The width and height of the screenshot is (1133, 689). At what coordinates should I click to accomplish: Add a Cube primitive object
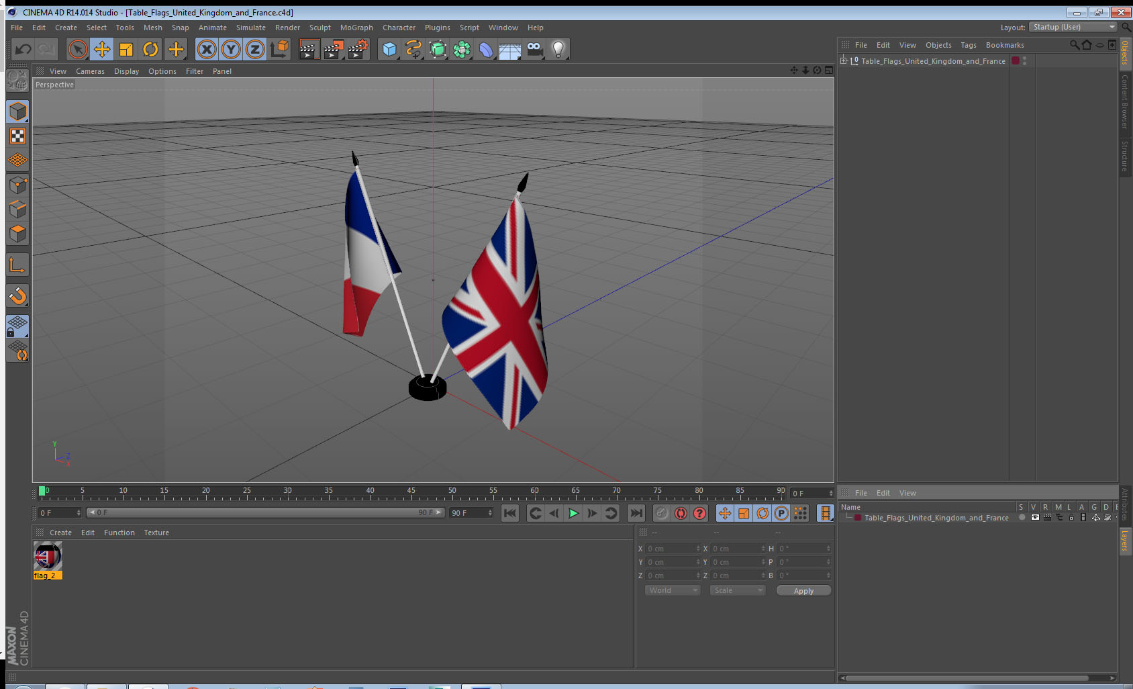(389, 49)
